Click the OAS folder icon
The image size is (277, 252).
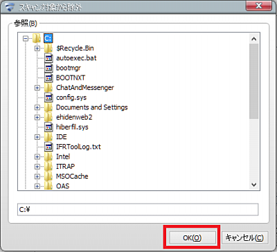[48, 186]
